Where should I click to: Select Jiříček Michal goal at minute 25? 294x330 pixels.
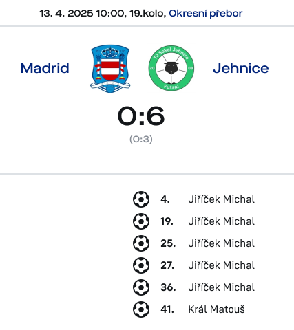tap(222, 243)
